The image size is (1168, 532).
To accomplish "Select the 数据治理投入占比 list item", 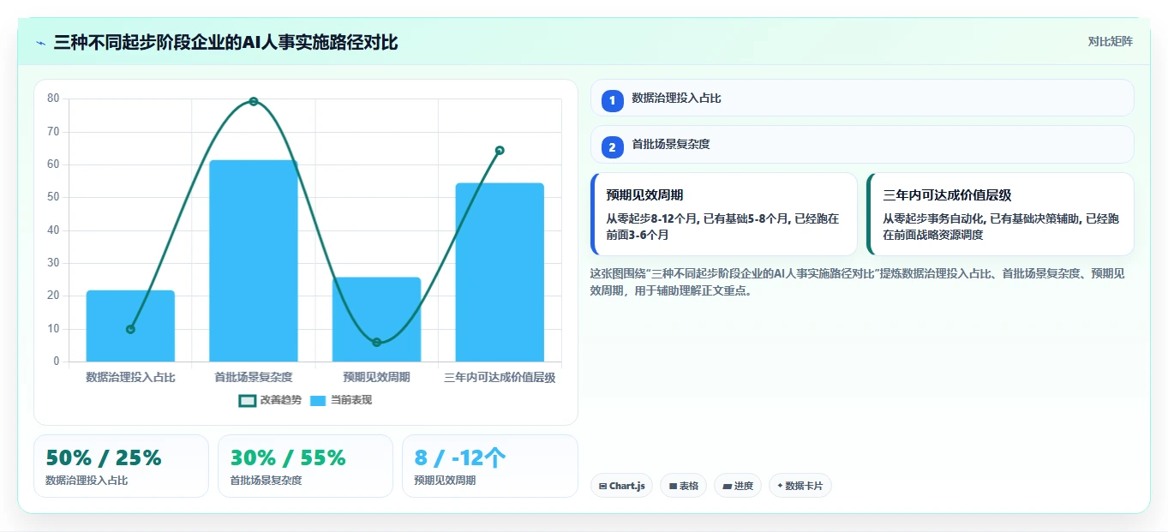I will [862, 98].
